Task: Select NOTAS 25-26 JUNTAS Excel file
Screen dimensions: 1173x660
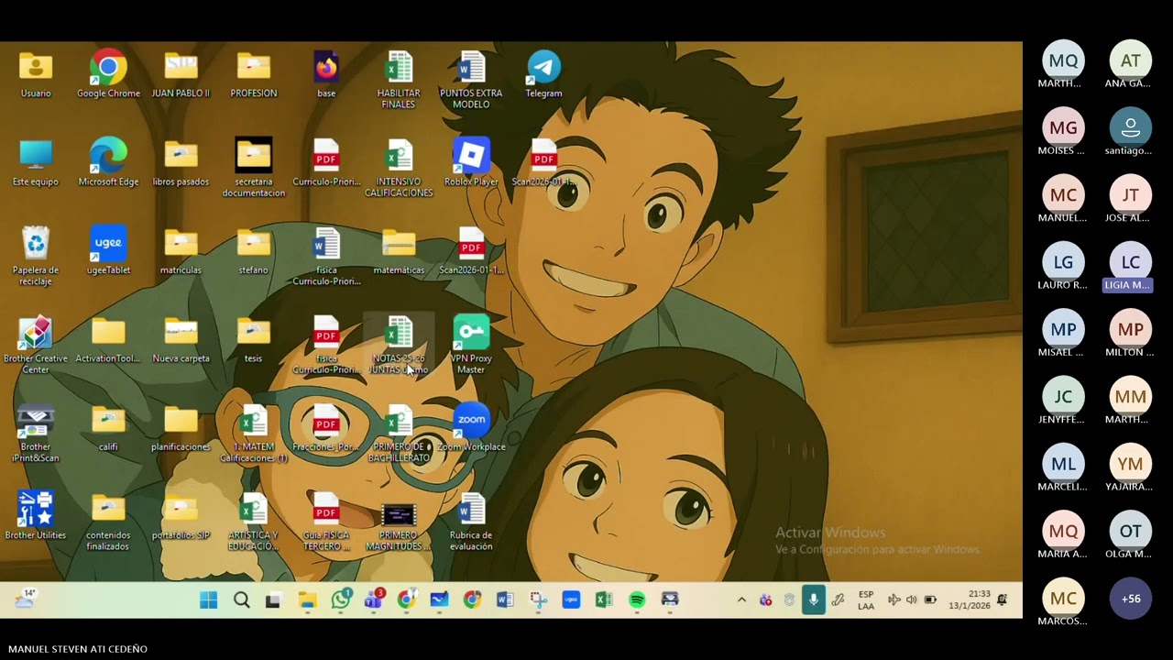Action: pos(399,345)
